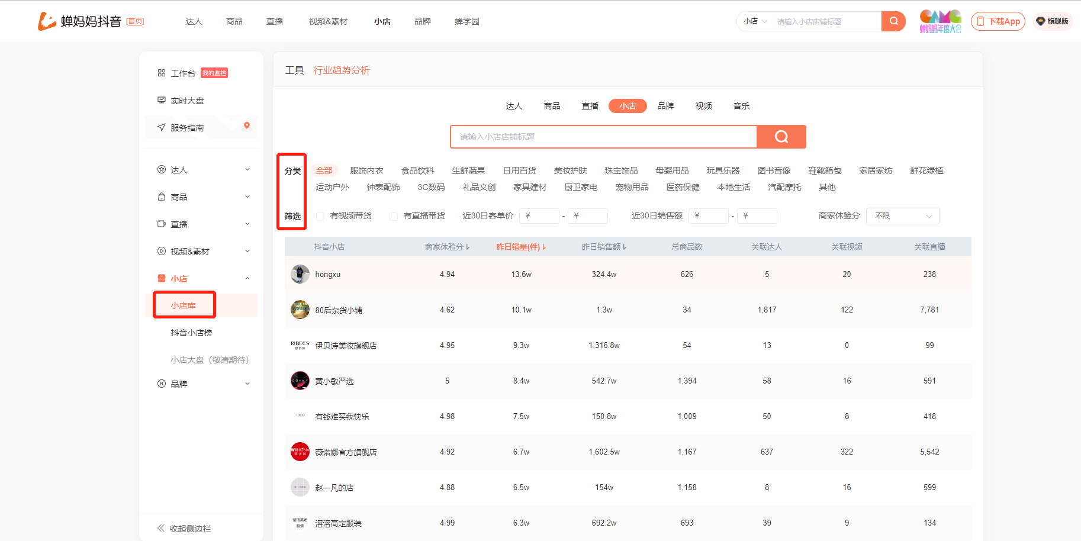
Task: Open the 工作台 grid icon in sidebar
Action: tap(161, 73)
